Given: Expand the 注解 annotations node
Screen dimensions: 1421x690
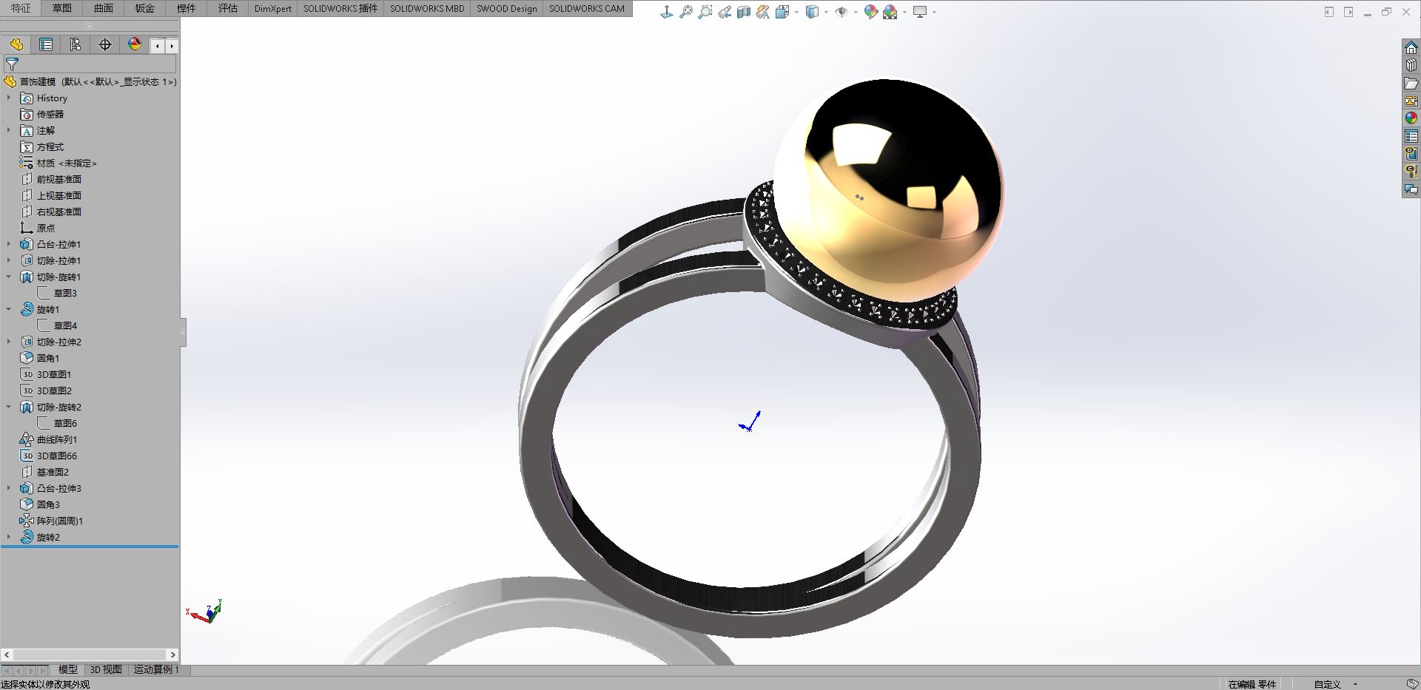Looking at the screenshot, I should (9, 130).
